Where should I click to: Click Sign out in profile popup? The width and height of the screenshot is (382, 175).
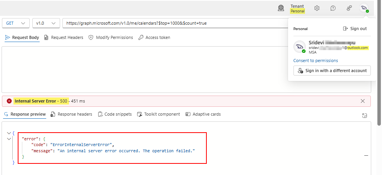[355, 29]
